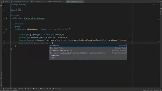Run the chromeDemo test gutter icon
The image size is (162, 91).
(x=7, y=29)
